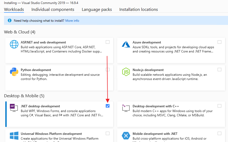
Task: Select the Workloads tab
Action: pyautogui.click(x=14, y=10)
